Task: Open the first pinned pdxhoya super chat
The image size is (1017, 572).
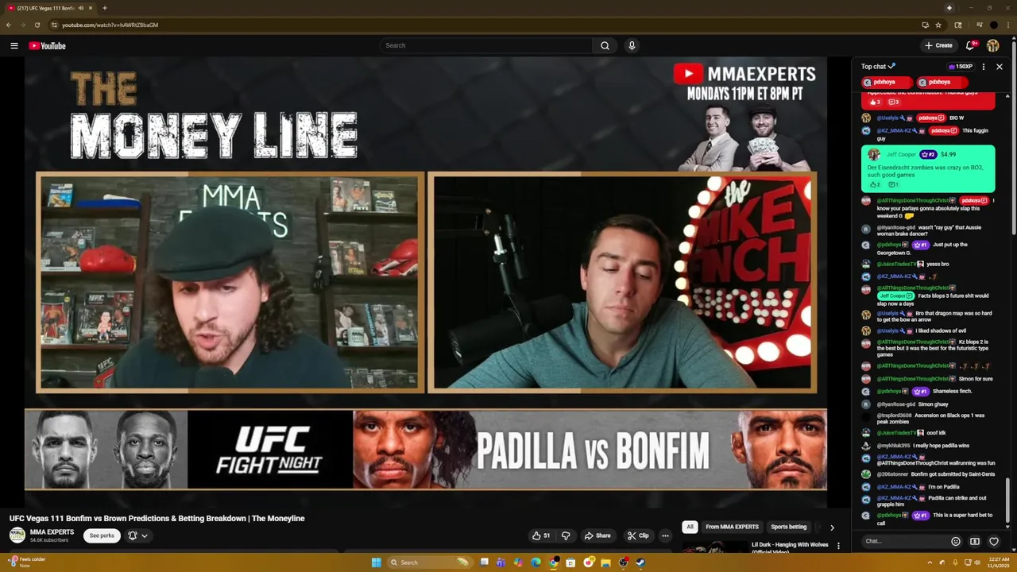Action: pyautogui.click(x=887, y=82)
